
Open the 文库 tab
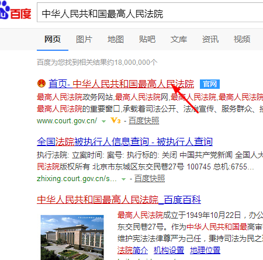(x=179, y=39)
